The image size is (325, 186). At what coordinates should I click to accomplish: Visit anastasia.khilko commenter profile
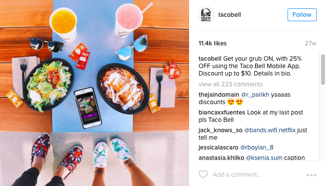221,158
